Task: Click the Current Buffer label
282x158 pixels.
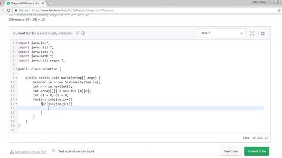Action: click(x=25, y=33)
